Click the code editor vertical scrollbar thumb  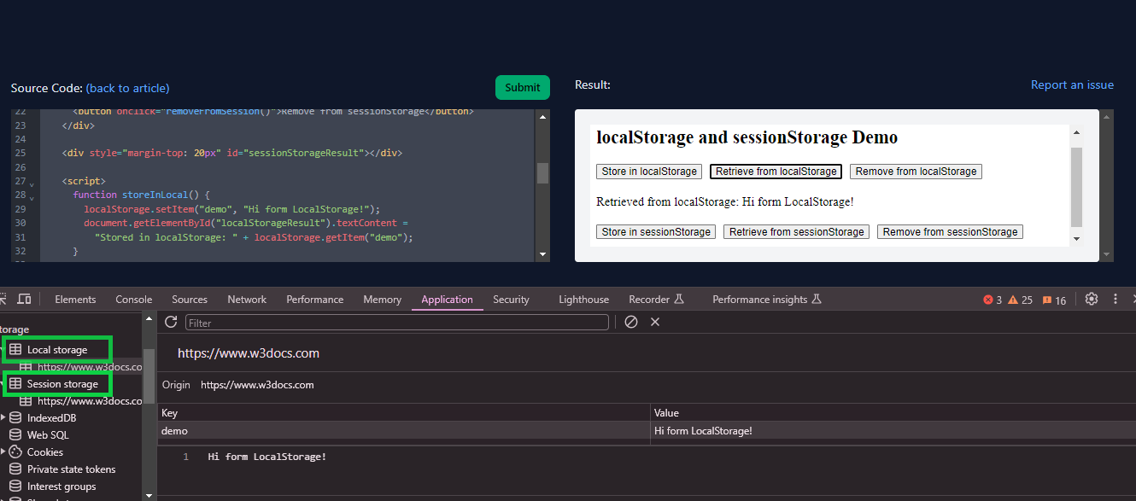542,173
